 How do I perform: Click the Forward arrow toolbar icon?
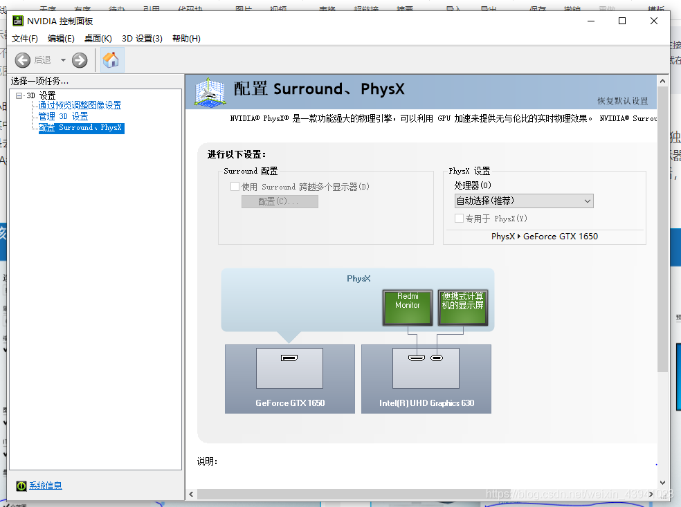80,60
